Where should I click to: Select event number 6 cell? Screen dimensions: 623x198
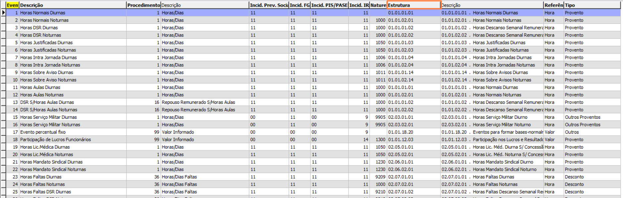(x=13, y=50)
